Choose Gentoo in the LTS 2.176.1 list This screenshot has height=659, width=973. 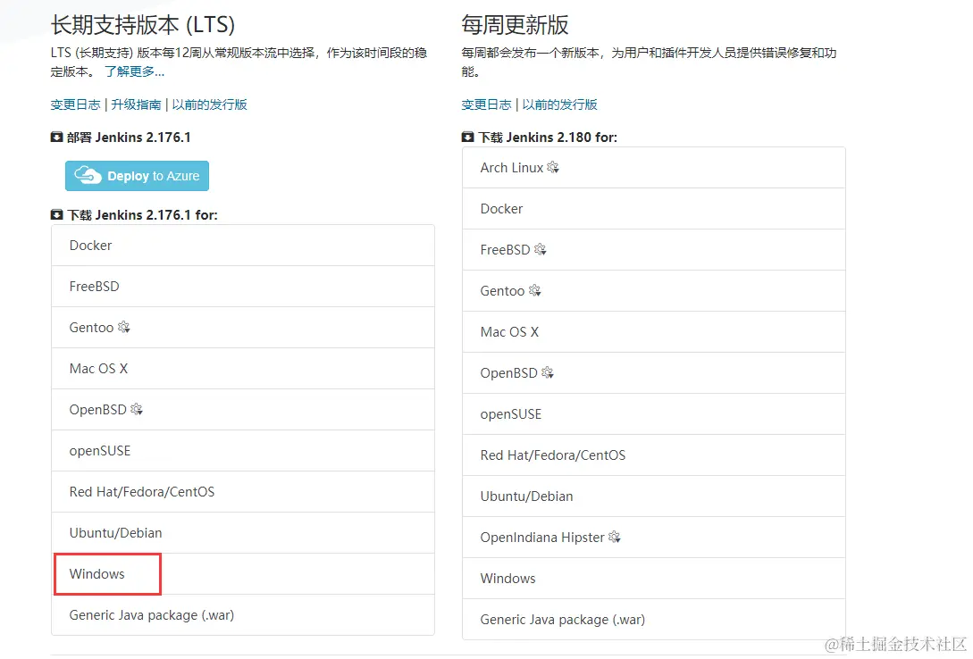pyautogui.click(x=243, y=328)
